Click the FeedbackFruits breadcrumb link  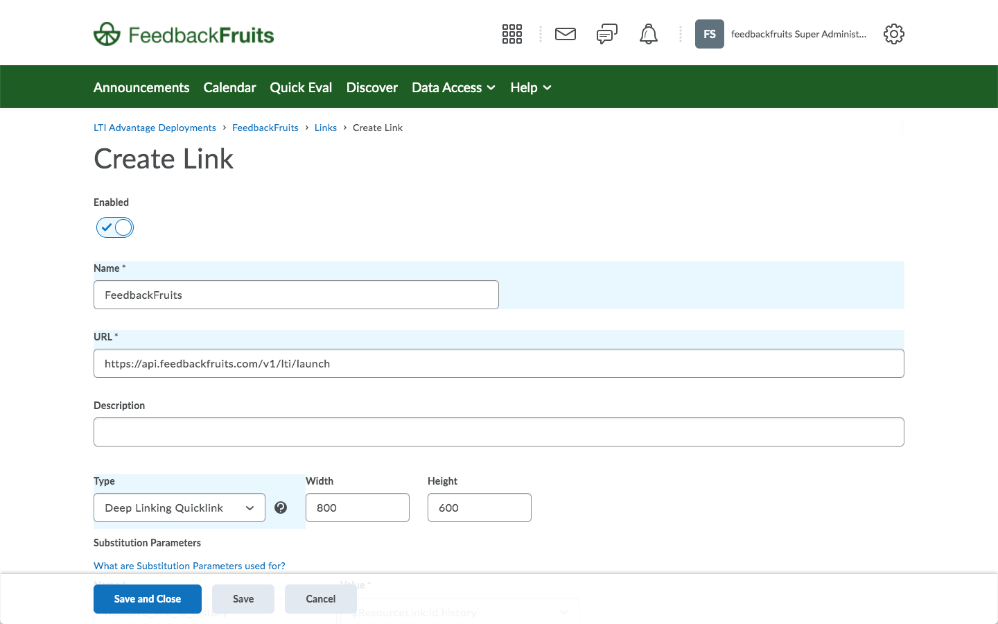pyautogui.click(x=265, y=128)
